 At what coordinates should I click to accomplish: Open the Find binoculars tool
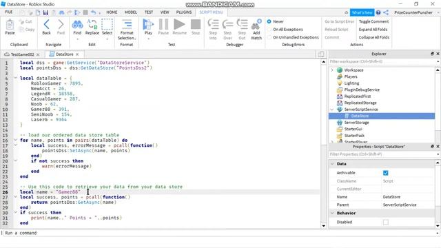point(77,25)
